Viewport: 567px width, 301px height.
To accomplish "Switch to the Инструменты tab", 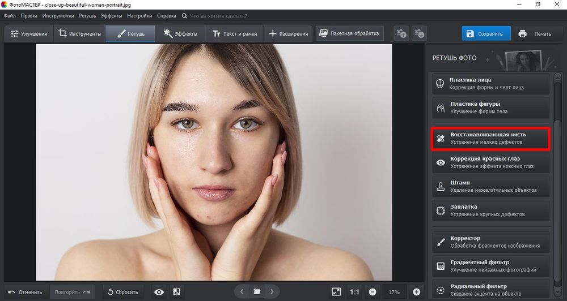I will (x=80, y=34).
